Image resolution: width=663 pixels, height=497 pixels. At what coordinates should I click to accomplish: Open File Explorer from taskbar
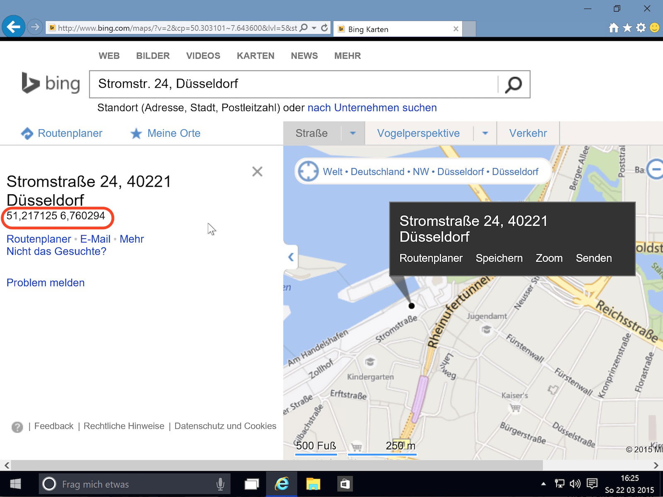[x=313, y=484]
